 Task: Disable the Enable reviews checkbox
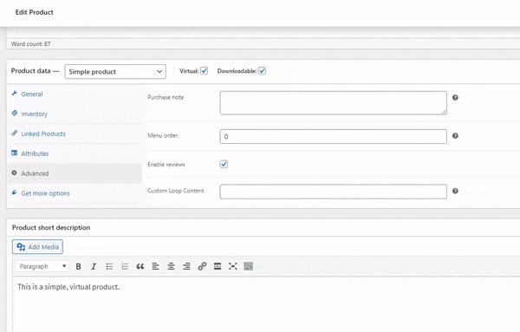pos(224,164)
